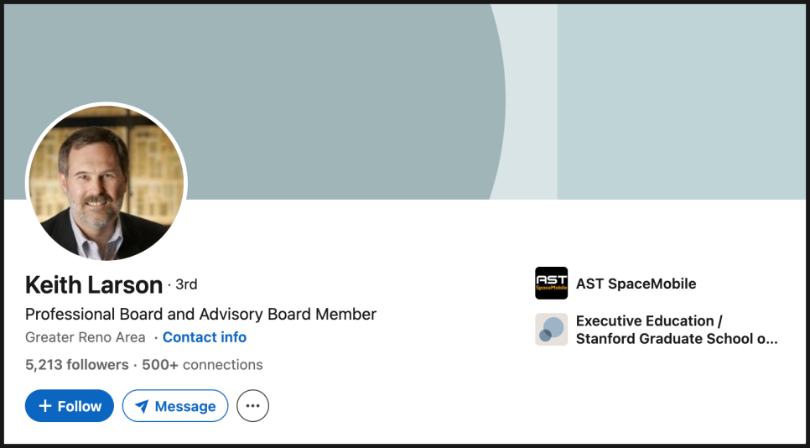Click the Keith Larson name heading
The height and width of the screenshot is (448, 810).
[94, 285]
